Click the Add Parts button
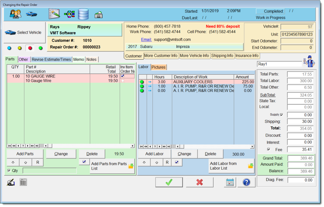Viewport: 324px width, 207px height. point(25,154)
